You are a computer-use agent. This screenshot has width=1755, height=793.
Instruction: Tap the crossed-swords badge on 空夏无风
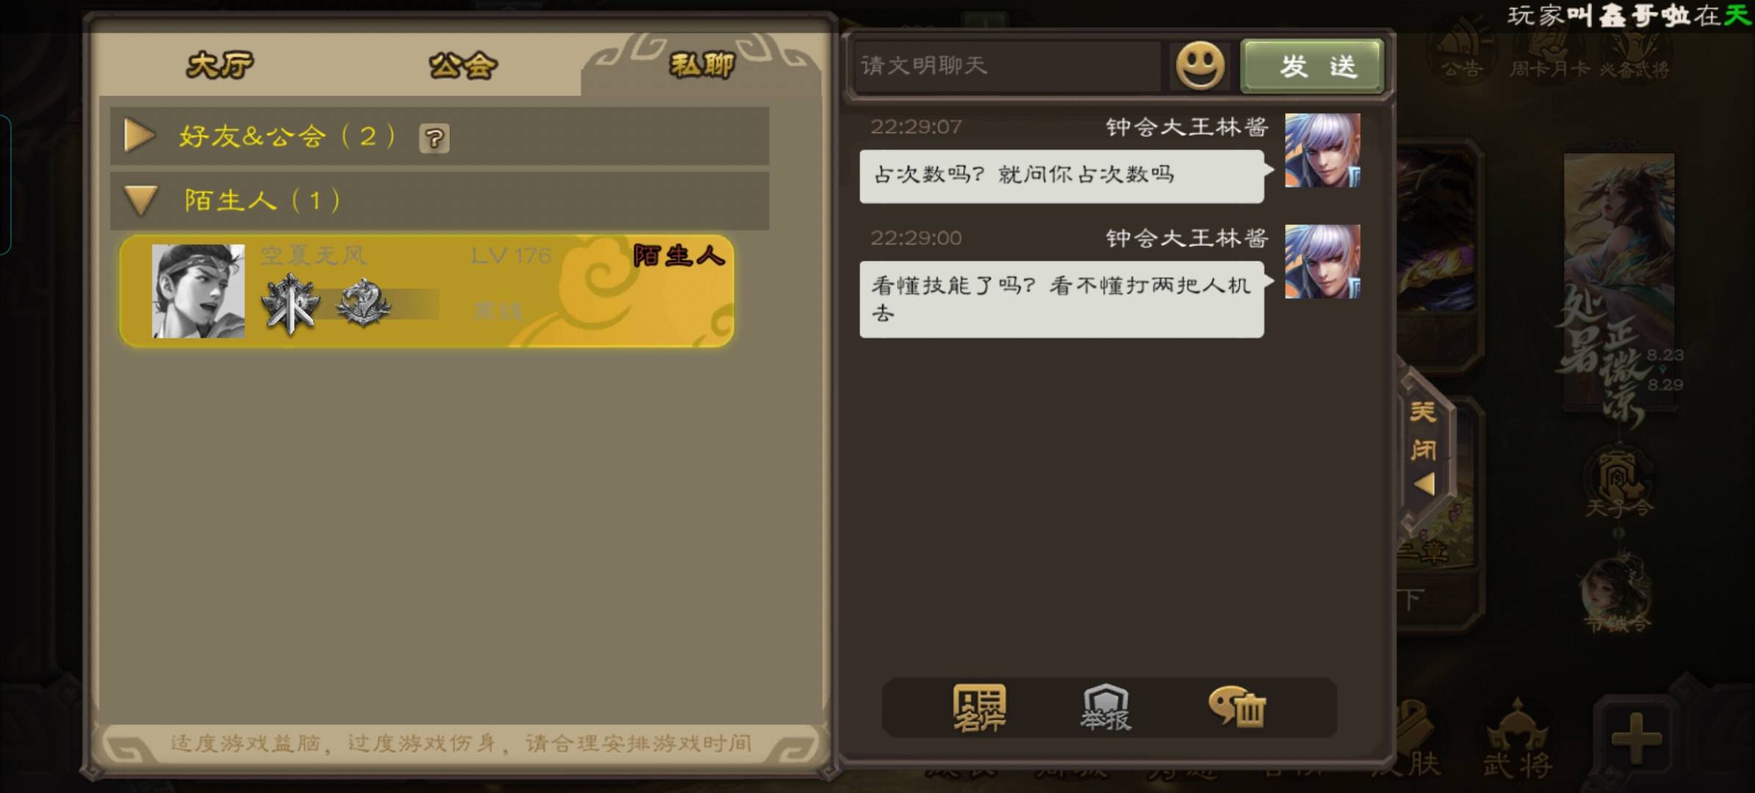click(x=291, y=305)
